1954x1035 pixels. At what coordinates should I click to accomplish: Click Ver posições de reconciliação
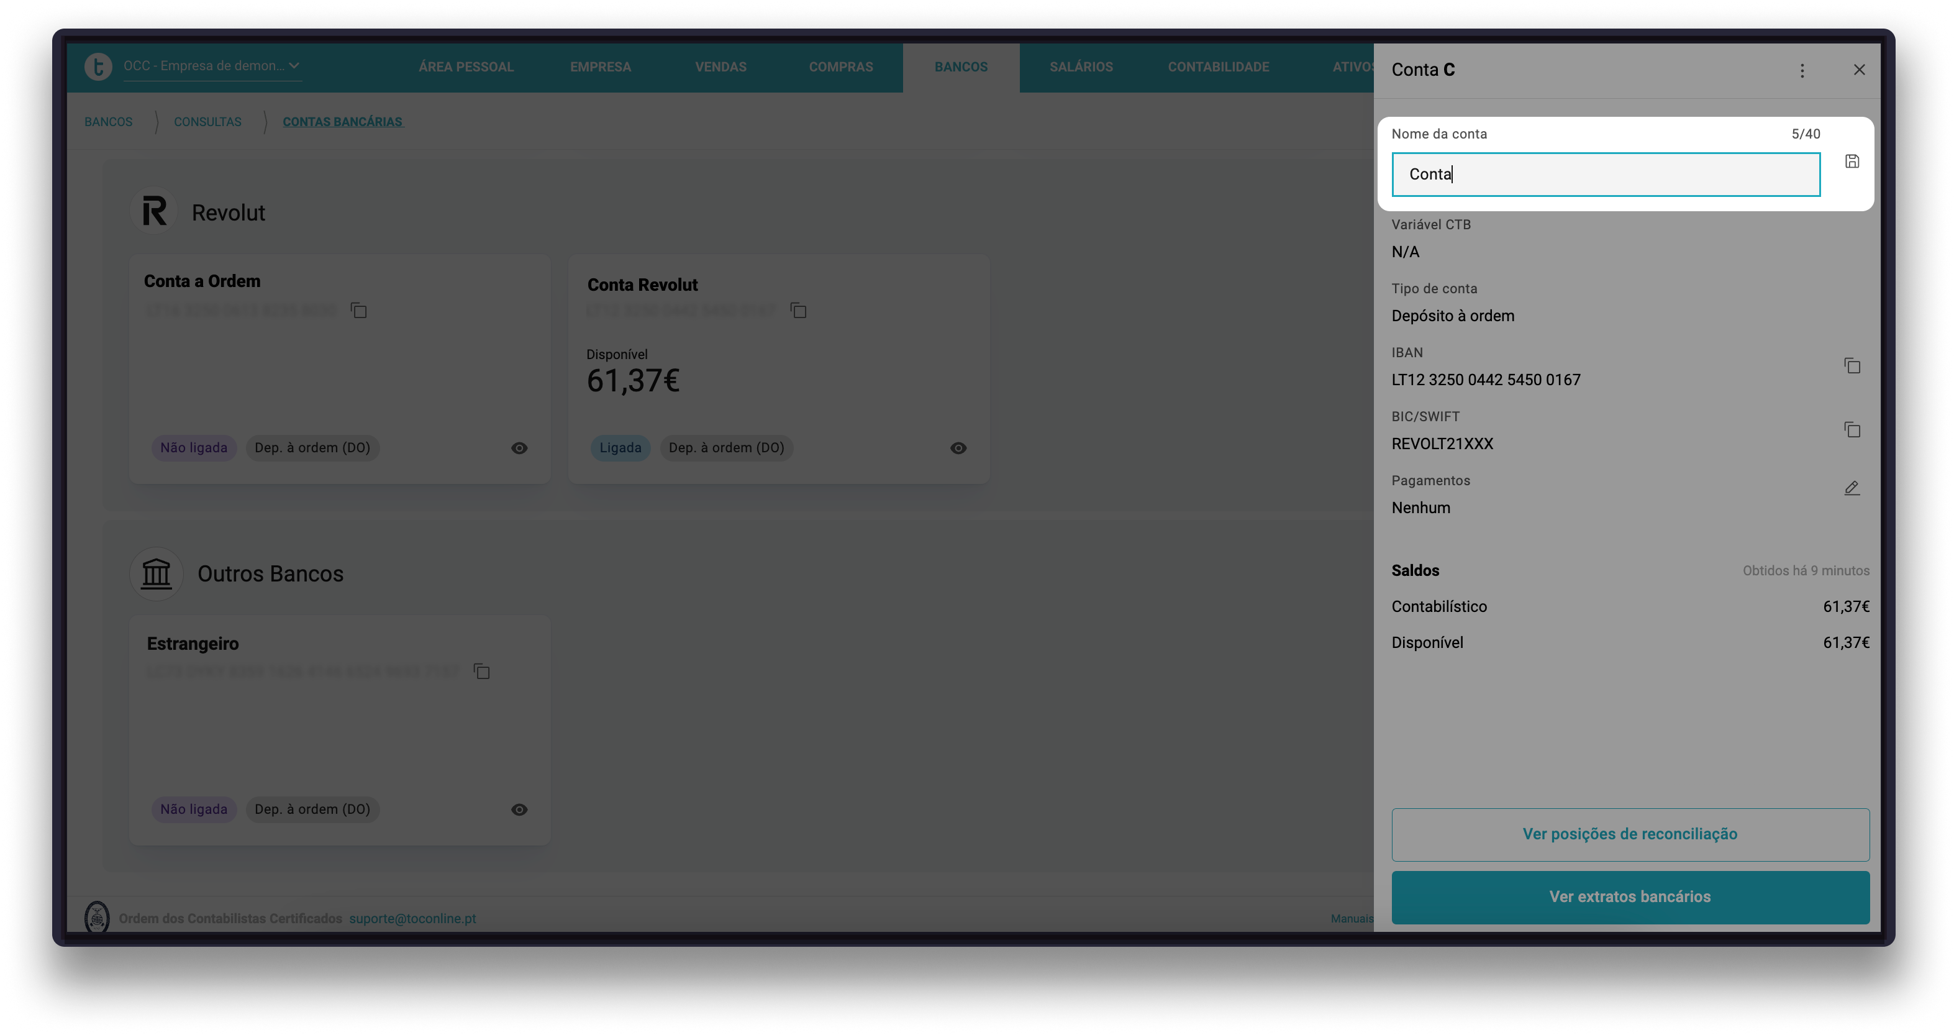coord(1629,834)
